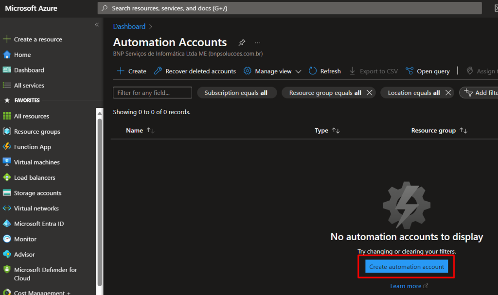
Task: Open Virtual machines from the sidebar
Action: click(x=36, y=162)
